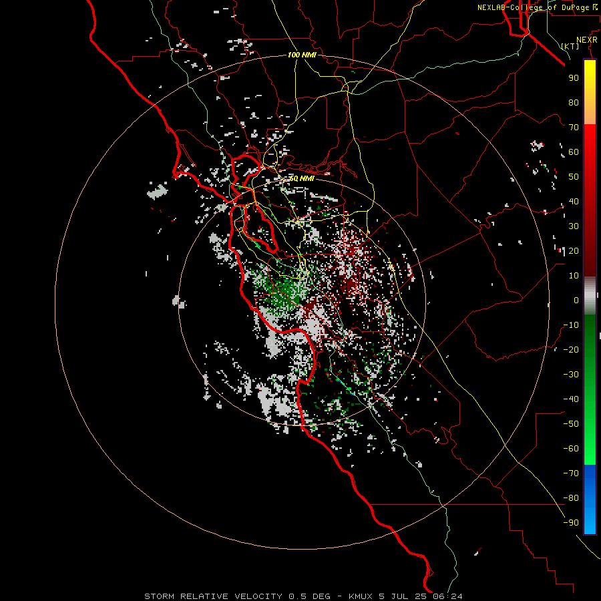The width and height of the screenshot is (601, 601).
Task: Click the positive 30 knot scale label
Action: point(574,226)
